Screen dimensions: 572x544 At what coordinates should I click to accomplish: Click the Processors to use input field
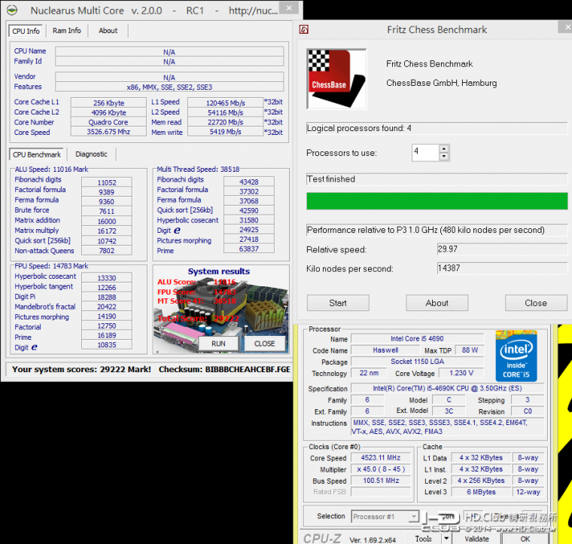424,153
